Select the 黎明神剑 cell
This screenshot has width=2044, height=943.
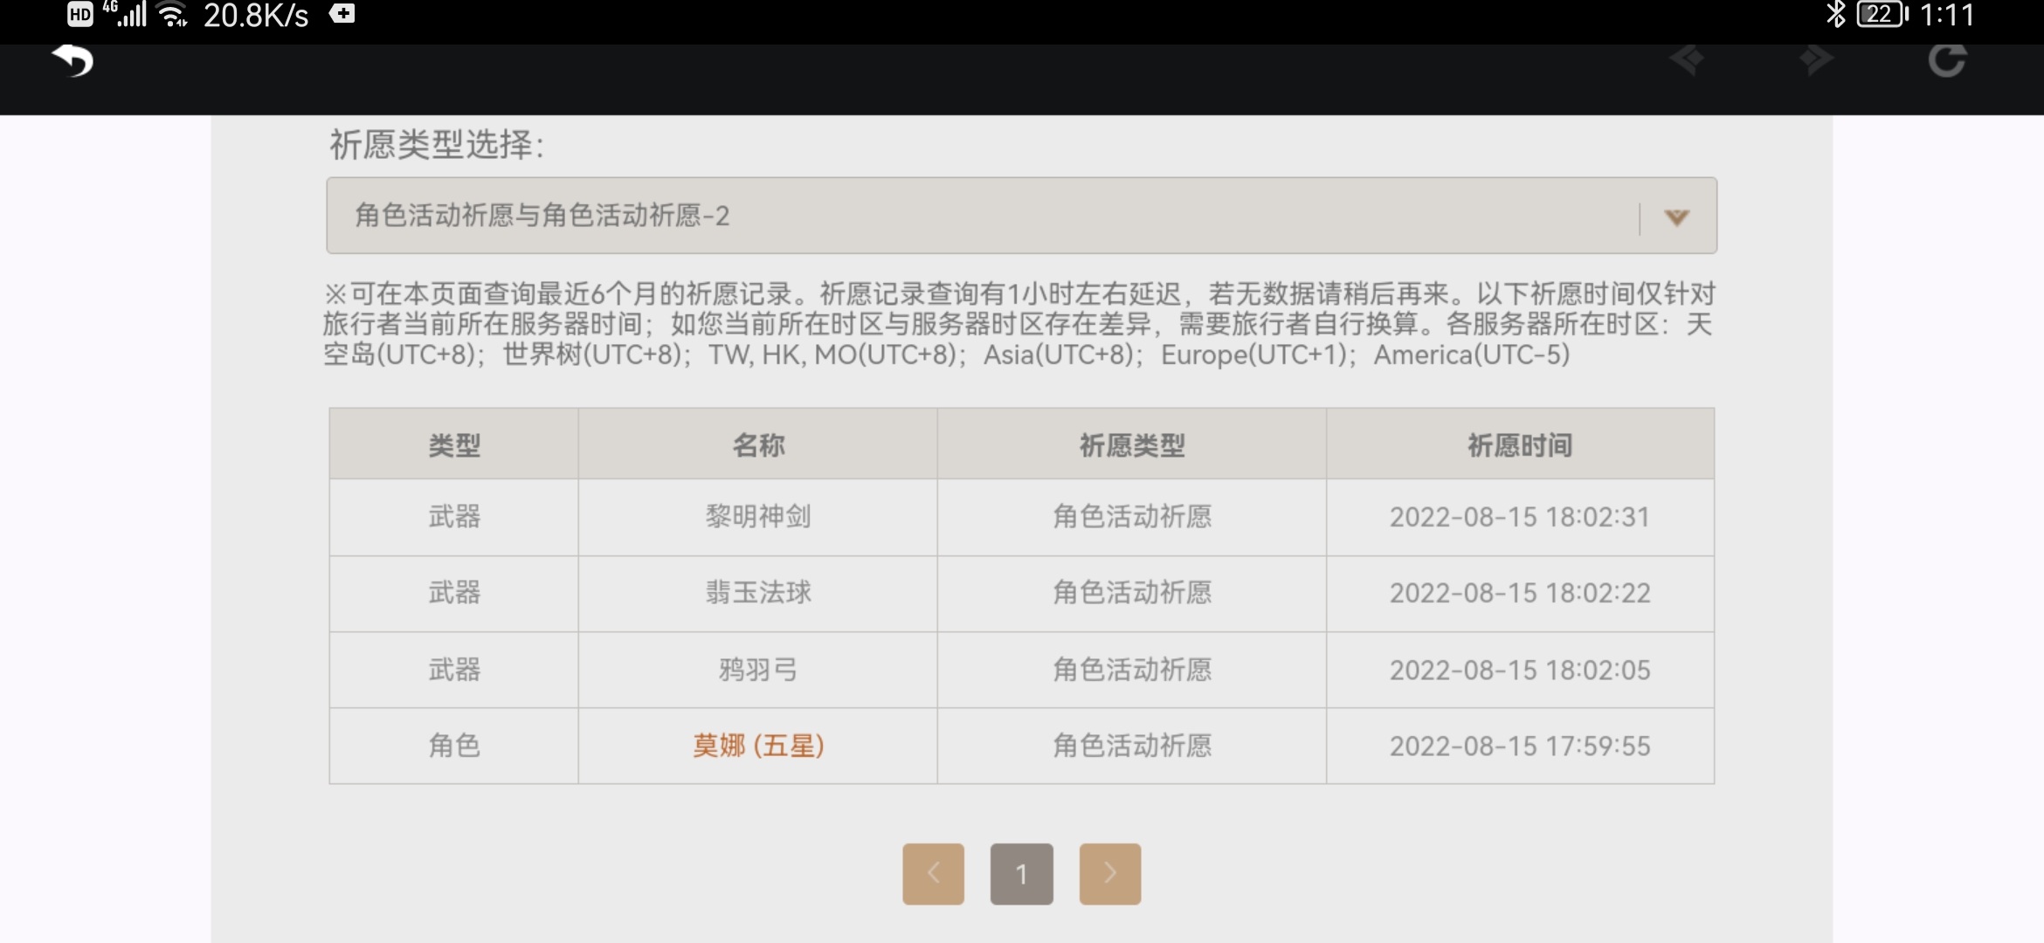click(757, 517)
